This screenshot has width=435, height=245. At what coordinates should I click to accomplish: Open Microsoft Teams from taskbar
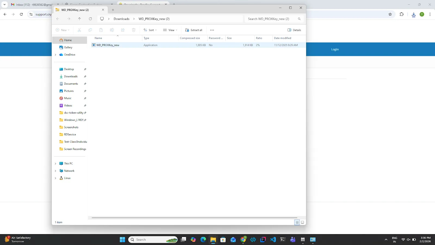(293, 240)
